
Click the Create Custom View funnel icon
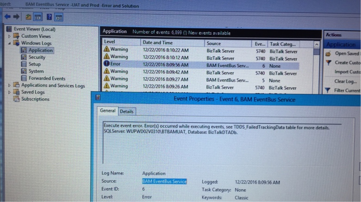(x=329, y=62)
